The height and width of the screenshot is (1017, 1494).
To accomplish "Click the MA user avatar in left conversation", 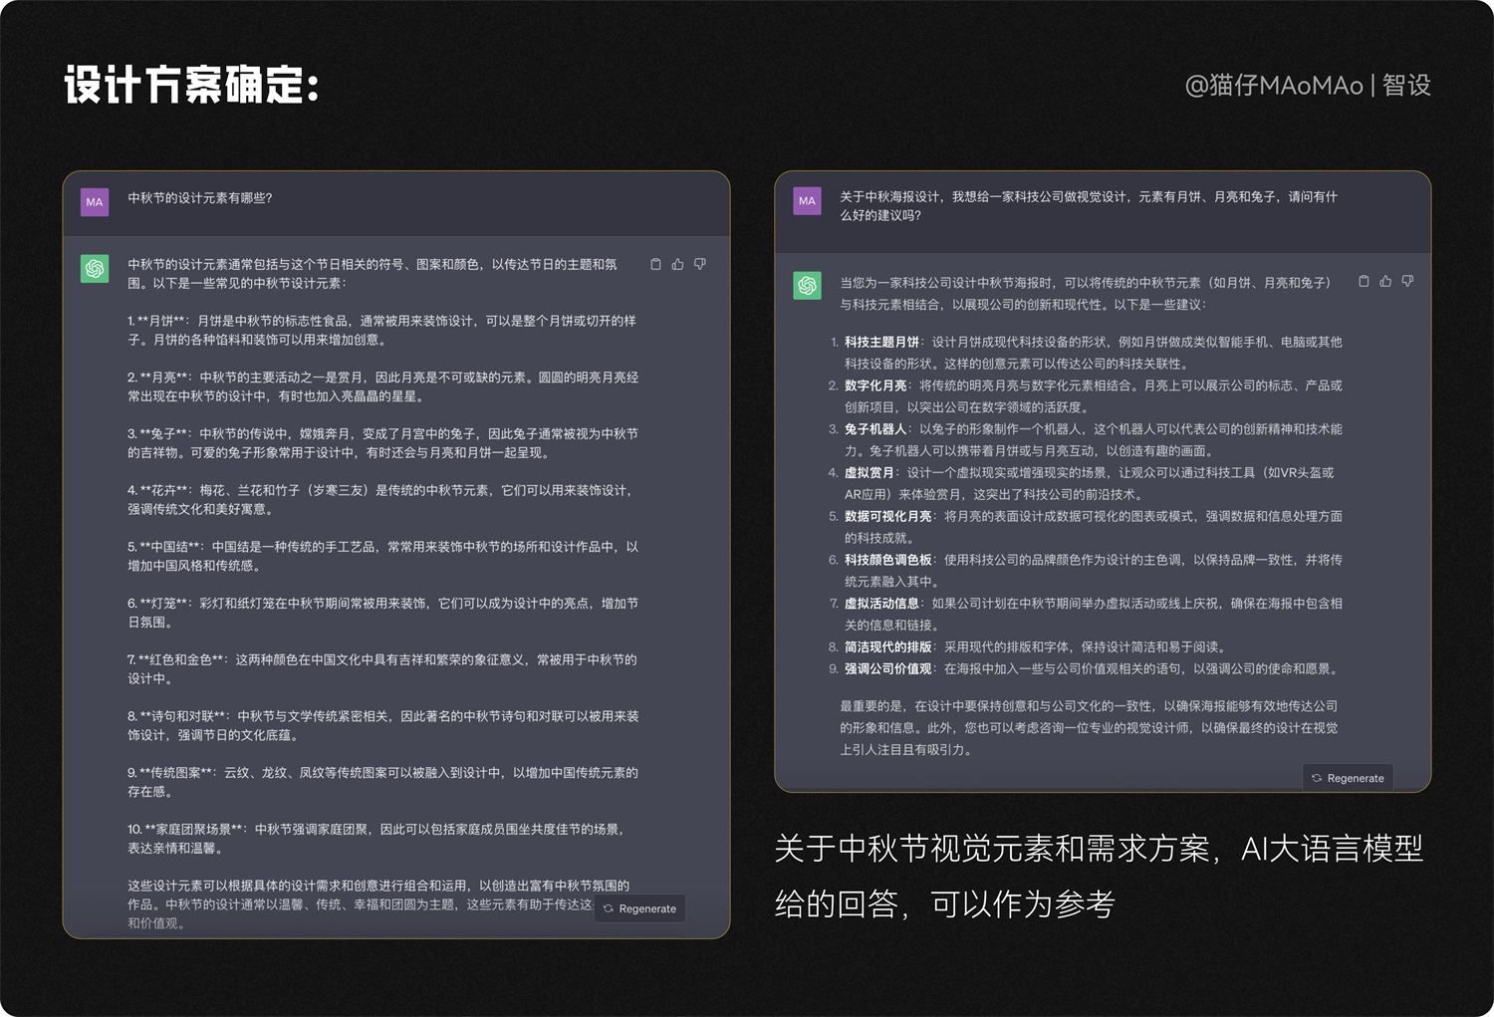I will pos(95,202).
